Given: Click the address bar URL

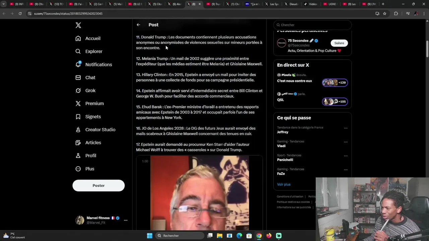Looking at the screenshot, I should point(68,14).
